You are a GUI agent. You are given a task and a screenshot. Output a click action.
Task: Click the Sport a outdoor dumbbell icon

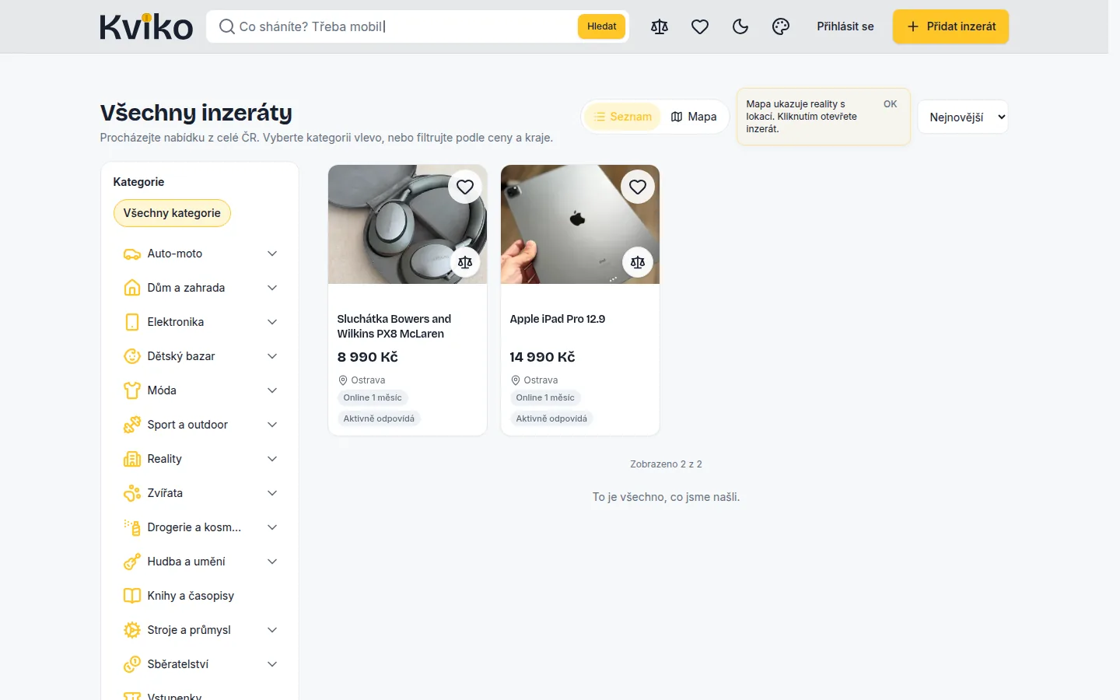tap(132, 425)
